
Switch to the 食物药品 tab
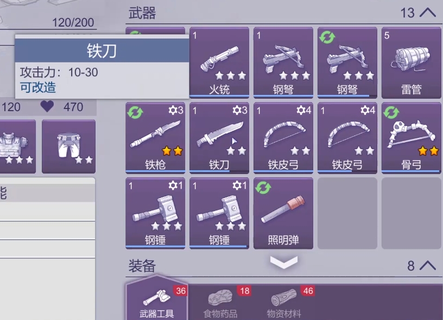coord(220,302)
